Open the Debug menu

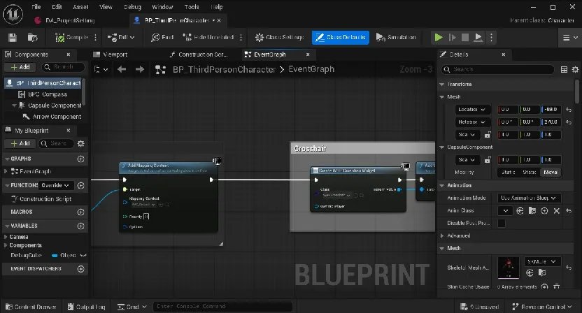(x=132, y=7)
